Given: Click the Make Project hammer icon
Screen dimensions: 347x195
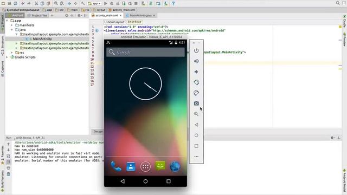Looking at the screenshot, I should 82,3.
